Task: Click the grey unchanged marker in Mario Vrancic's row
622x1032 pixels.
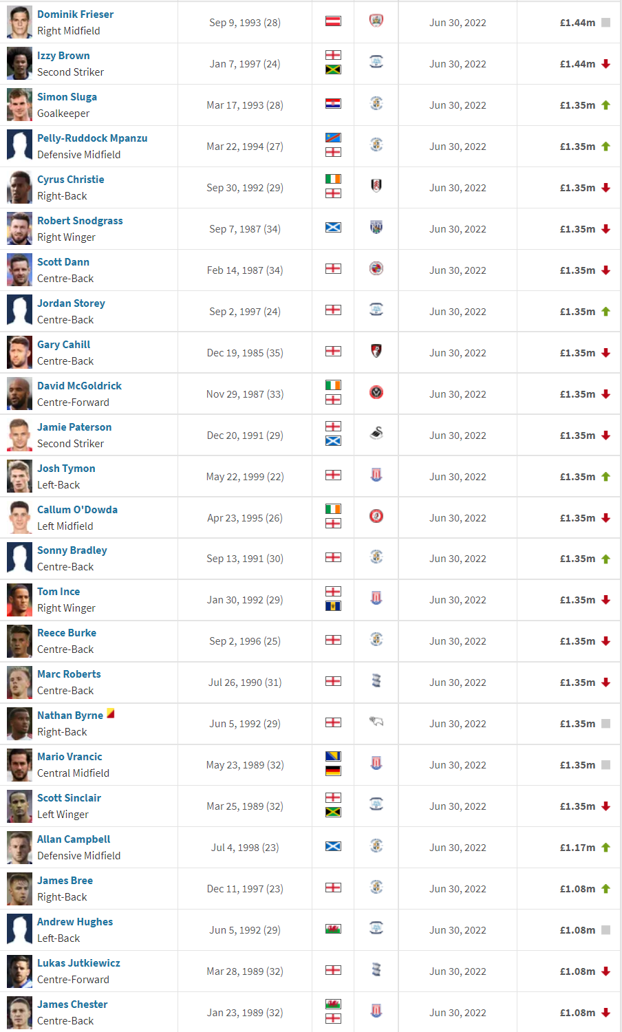Action: tap(606, 765)
